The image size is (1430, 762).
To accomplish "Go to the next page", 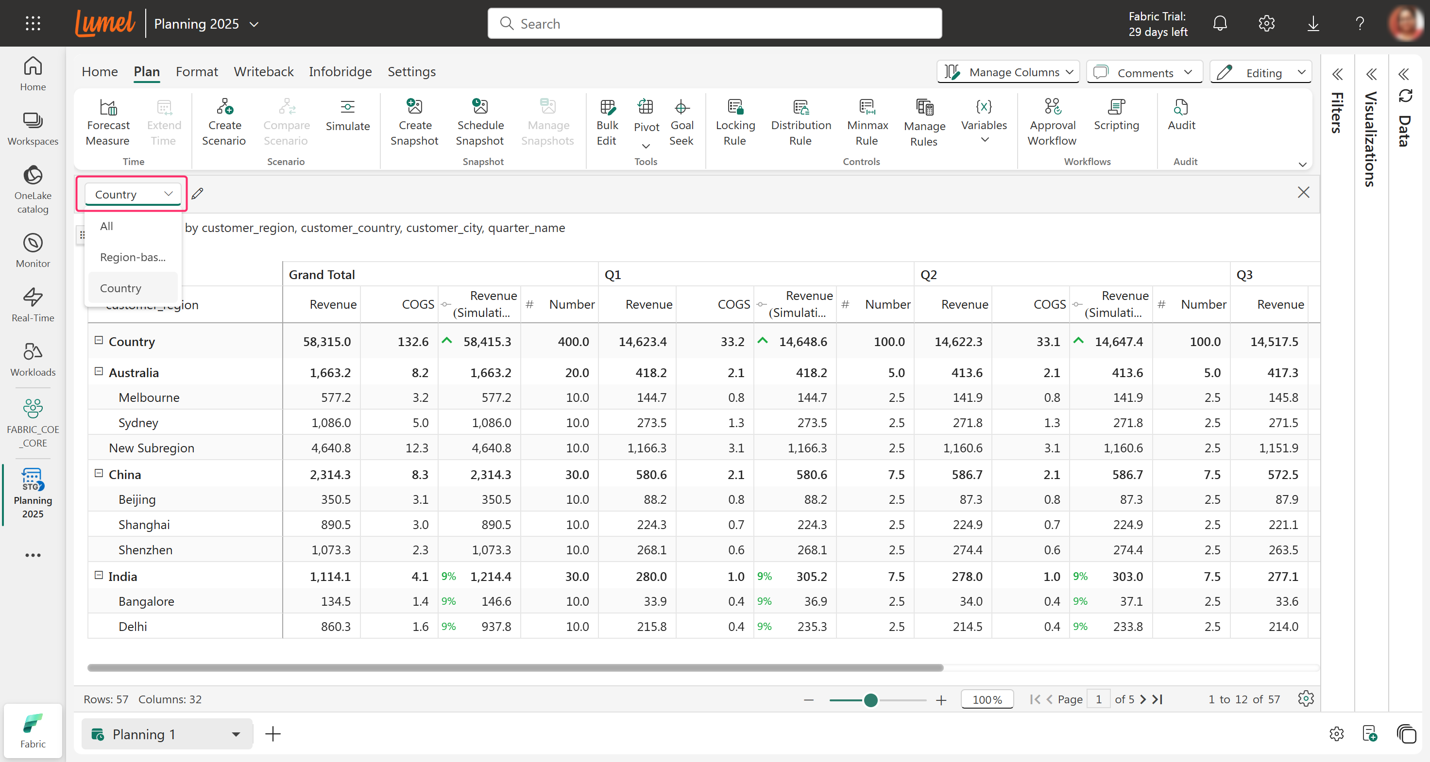I will pyautogui.click(x=1142, y=699).
